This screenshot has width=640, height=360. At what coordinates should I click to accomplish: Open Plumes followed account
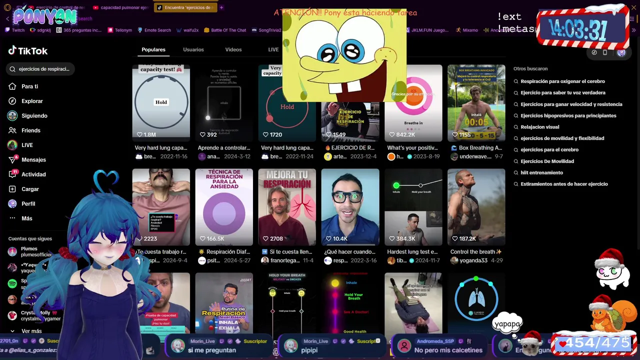click(29, 251)
